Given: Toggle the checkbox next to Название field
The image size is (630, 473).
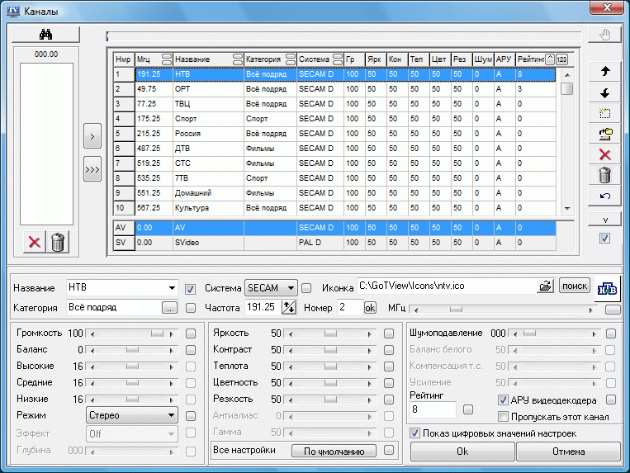Looking at the screenshot, I should pyautogui.click(x=191, y=289).
